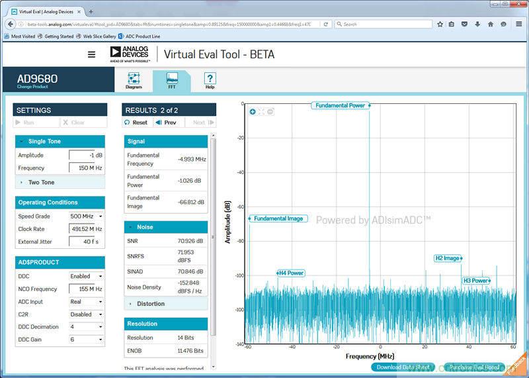Open the DDC Decimation dropdown
Image resolution: width=529 pixels, height=378 pixels.
(87, 327)
